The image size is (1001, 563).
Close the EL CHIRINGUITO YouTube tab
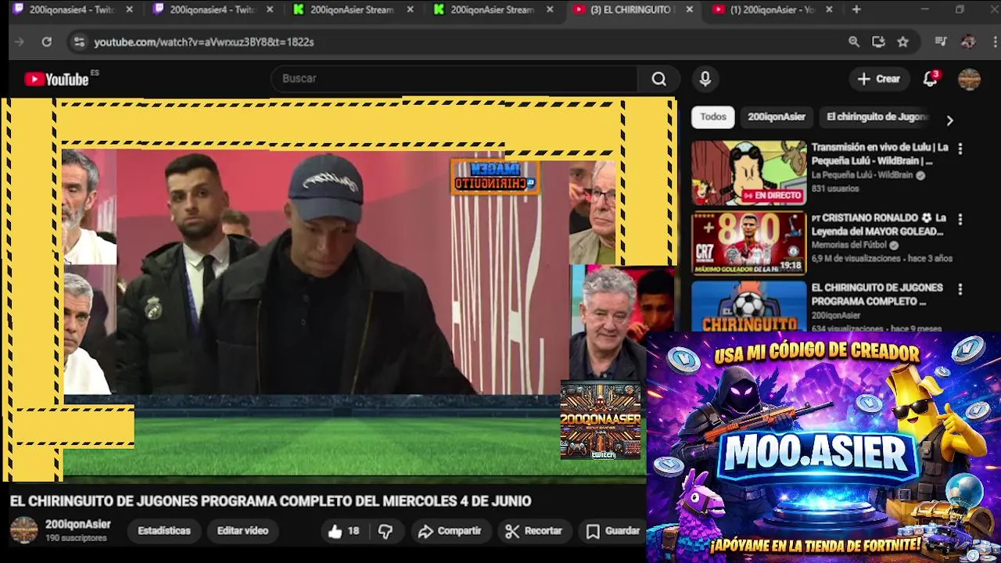(689, 9)
